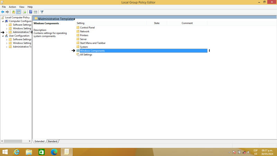Open the File menu

(4, 7)
